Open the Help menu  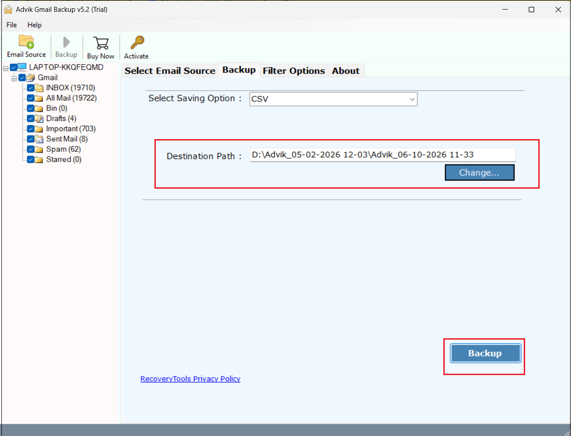tap(35, 25)
